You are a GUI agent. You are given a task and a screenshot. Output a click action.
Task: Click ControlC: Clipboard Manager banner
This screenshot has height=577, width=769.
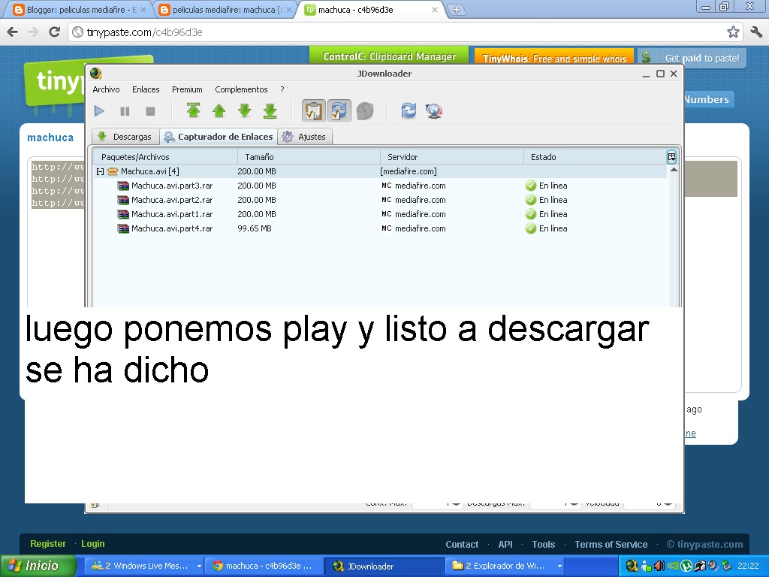(390, 56)
